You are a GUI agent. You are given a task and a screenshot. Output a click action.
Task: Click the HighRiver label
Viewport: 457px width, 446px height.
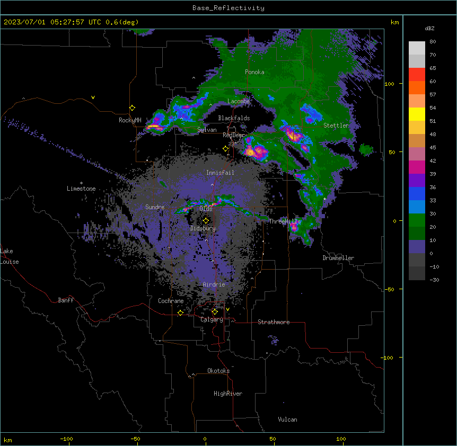click(x=228, y=394)
